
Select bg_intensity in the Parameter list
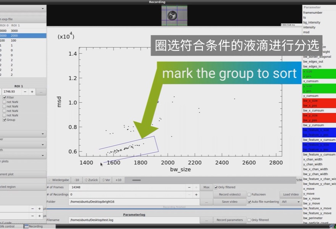(x=312, y=23)
